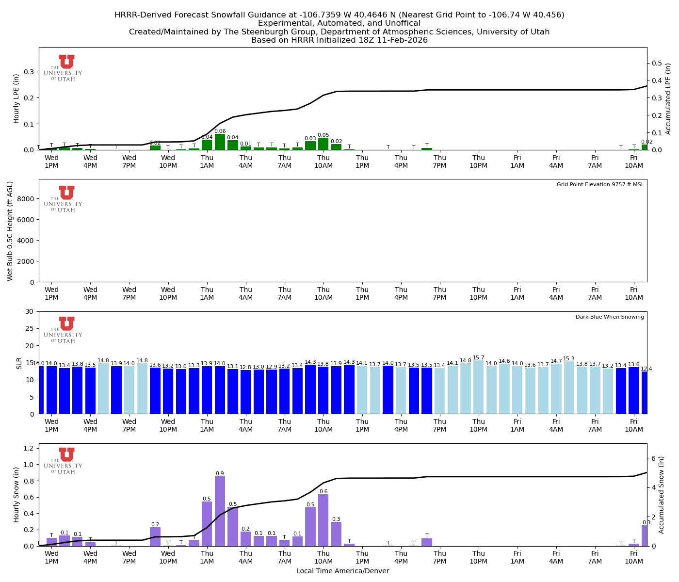
Task: Click the University of Utah logo on Hourly Snow panel
Action: tap(65, 461)
